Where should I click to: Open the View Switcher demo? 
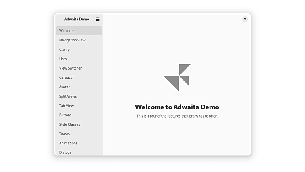pos(79,68)
